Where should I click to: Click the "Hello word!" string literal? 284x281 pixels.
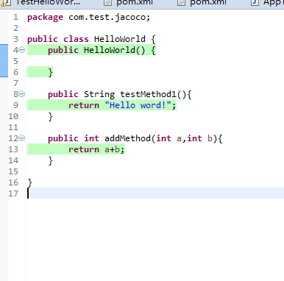(138, 105)
